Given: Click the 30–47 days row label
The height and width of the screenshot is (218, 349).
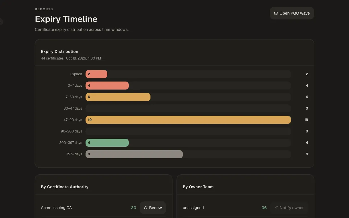Looking at the screenshot, I should coord(73,108).
